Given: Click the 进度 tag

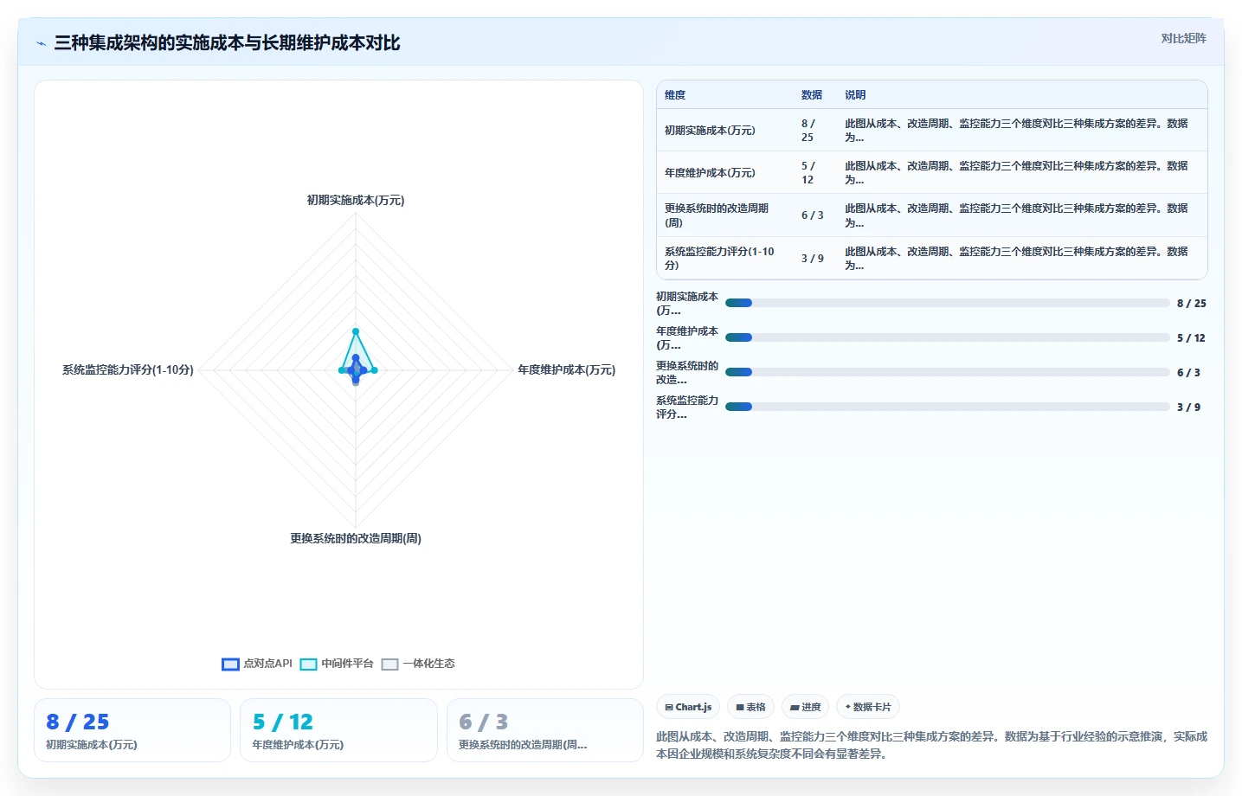Looking at the screenshot, I should click(x=805, y=707).
